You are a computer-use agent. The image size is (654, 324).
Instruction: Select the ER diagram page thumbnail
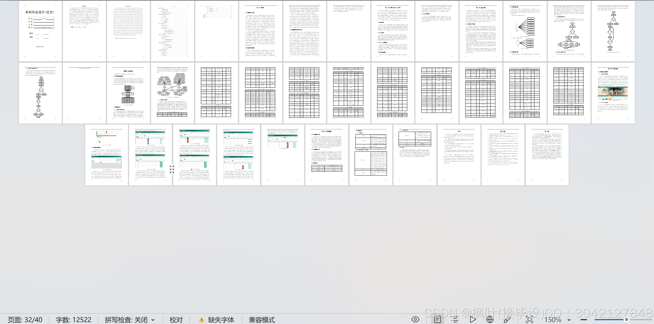[x=172, y=93]
